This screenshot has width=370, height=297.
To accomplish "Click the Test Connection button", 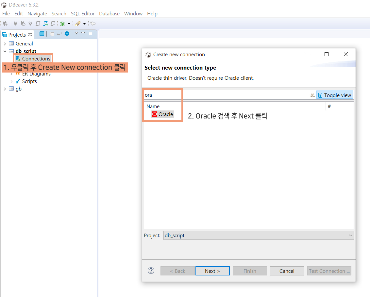I will coord(329,271).
